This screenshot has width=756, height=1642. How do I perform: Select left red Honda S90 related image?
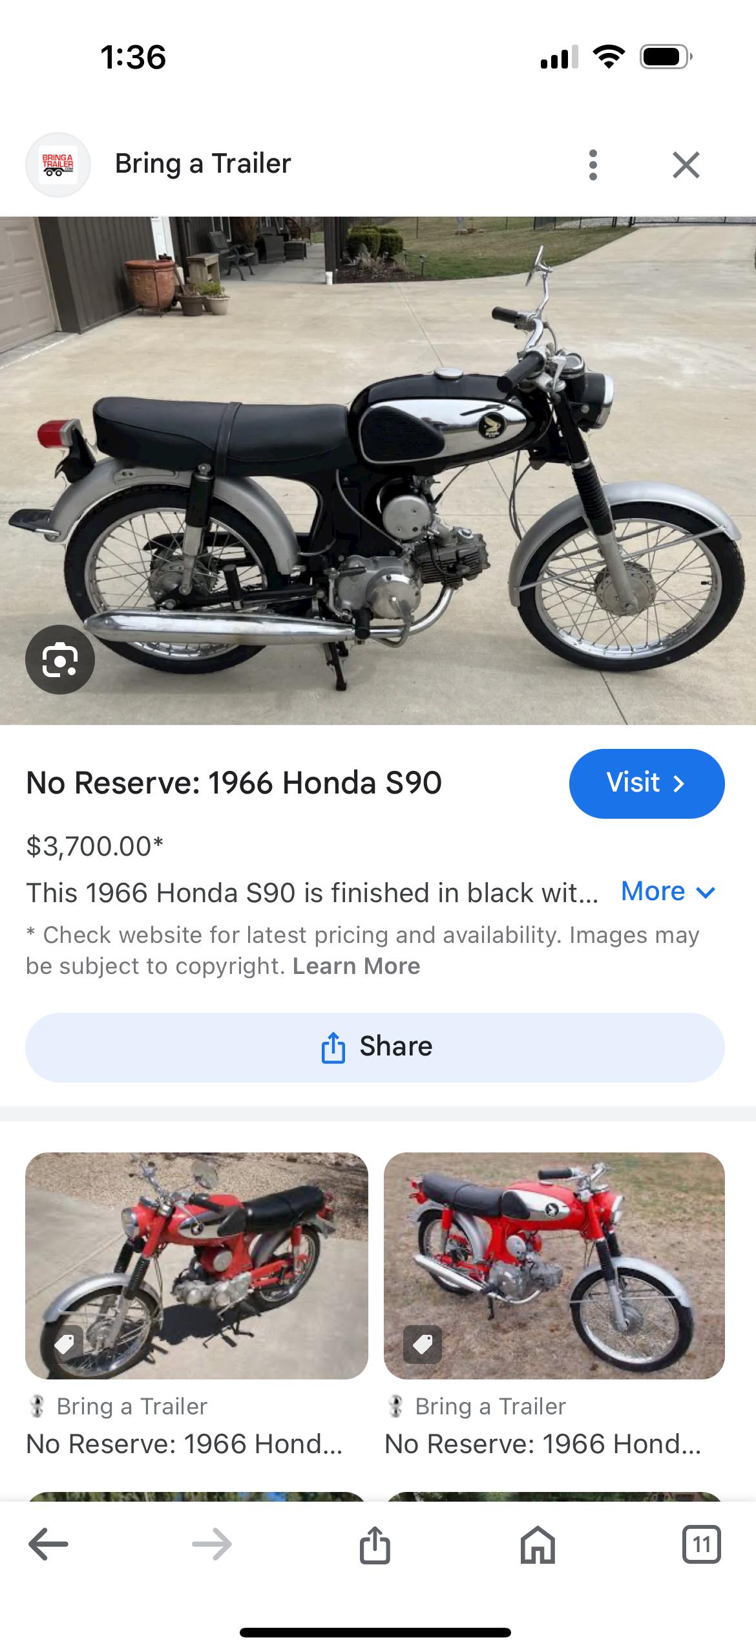coord(196,1266)
